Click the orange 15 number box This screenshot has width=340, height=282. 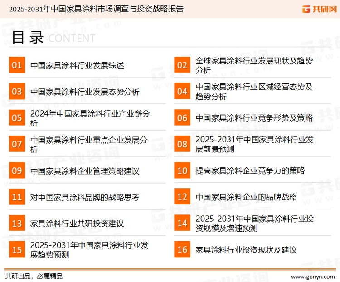(x=17, y=249)
